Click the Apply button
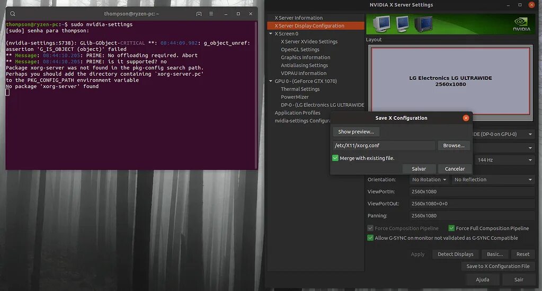542x291 pixels. pos(417,254)
